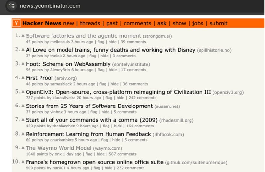
Task: Open site information icon in address bar
Action: (x=12, y=6)
